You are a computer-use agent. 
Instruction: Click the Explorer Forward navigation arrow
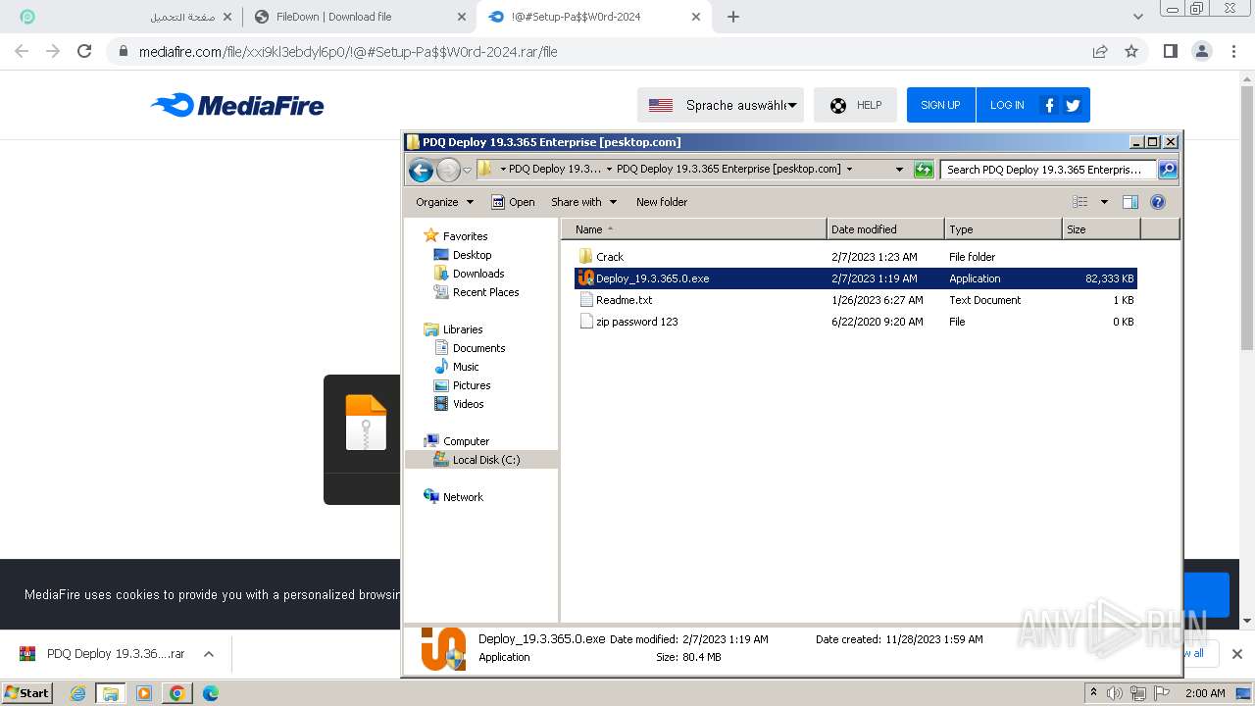[x=448, y=170]
